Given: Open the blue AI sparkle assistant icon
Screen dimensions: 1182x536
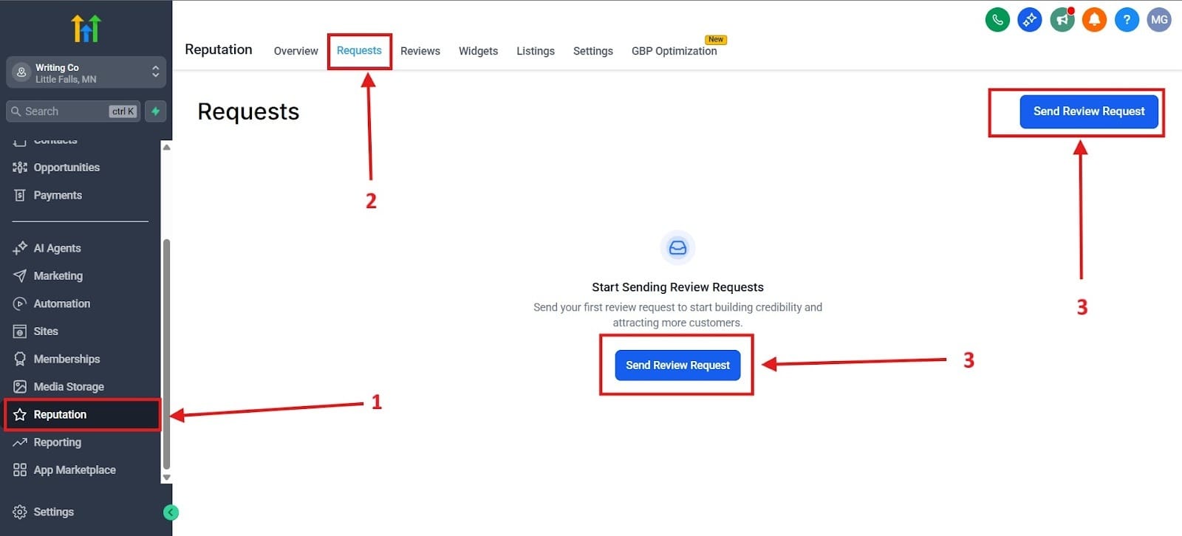Looking at the screenshot, I should [x=1030, y=20].
